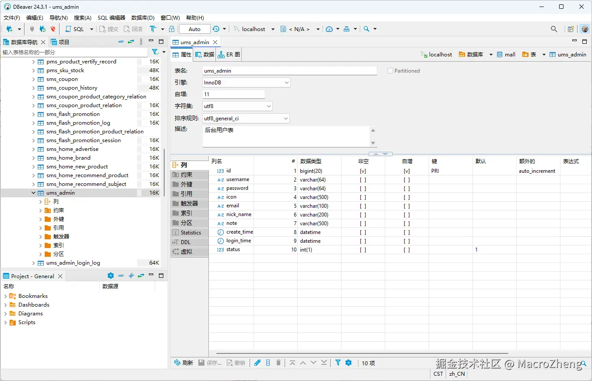592x381 pixels.
Task: Click the Auto commit mode button
Action: [194, 29]
